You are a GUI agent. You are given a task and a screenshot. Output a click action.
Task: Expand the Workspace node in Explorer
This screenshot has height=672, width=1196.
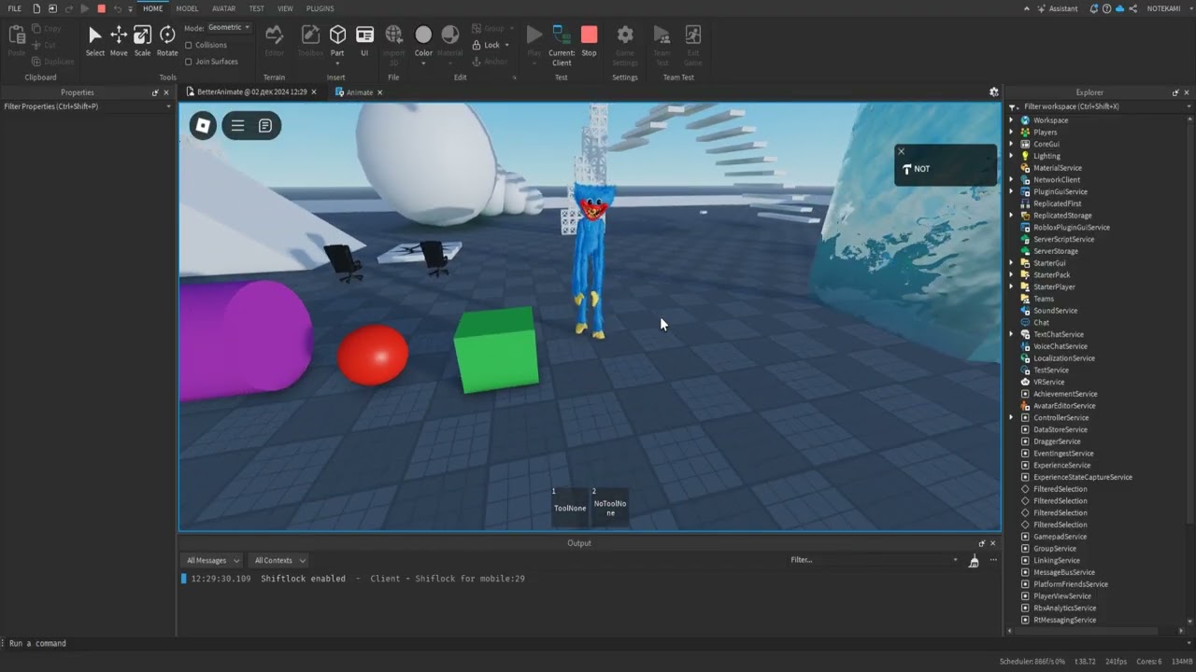point(1011,120)
